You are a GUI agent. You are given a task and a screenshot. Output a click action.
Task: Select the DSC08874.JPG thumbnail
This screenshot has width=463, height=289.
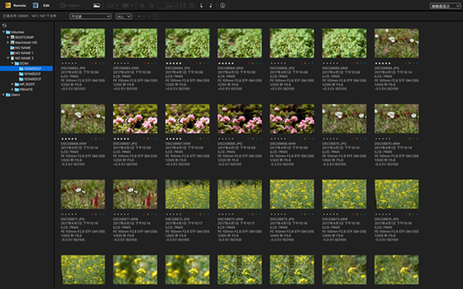click(x=396, y=194)
